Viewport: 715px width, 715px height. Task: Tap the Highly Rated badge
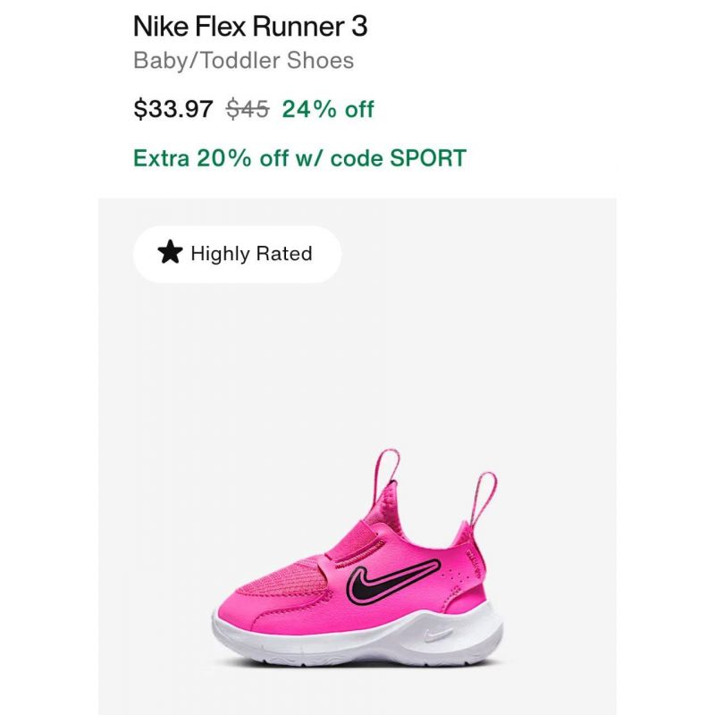click(237, 254)
